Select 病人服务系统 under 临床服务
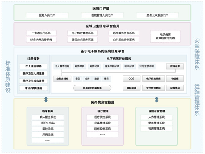The width and height of the screenshot is (205, 154). coord(48,117)
